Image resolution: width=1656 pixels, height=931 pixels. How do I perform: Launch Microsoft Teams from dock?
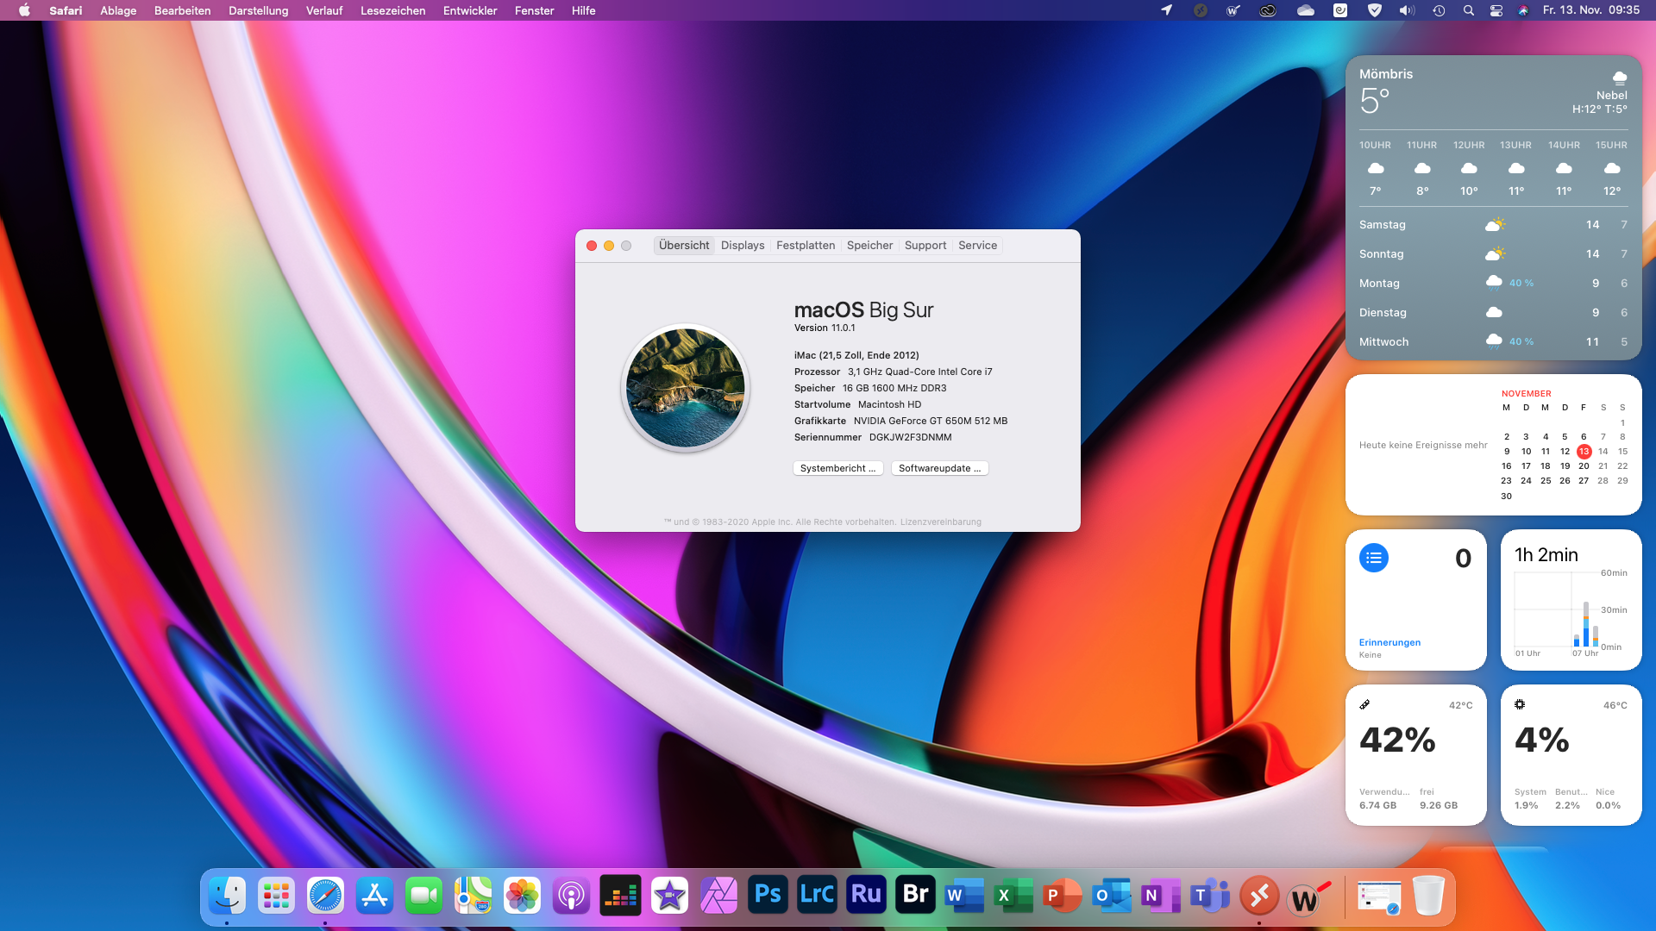1210,896
